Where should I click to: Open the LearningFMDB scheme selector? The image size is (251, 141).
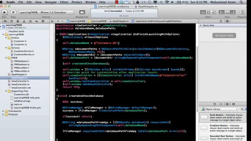[x=29, y=12]
